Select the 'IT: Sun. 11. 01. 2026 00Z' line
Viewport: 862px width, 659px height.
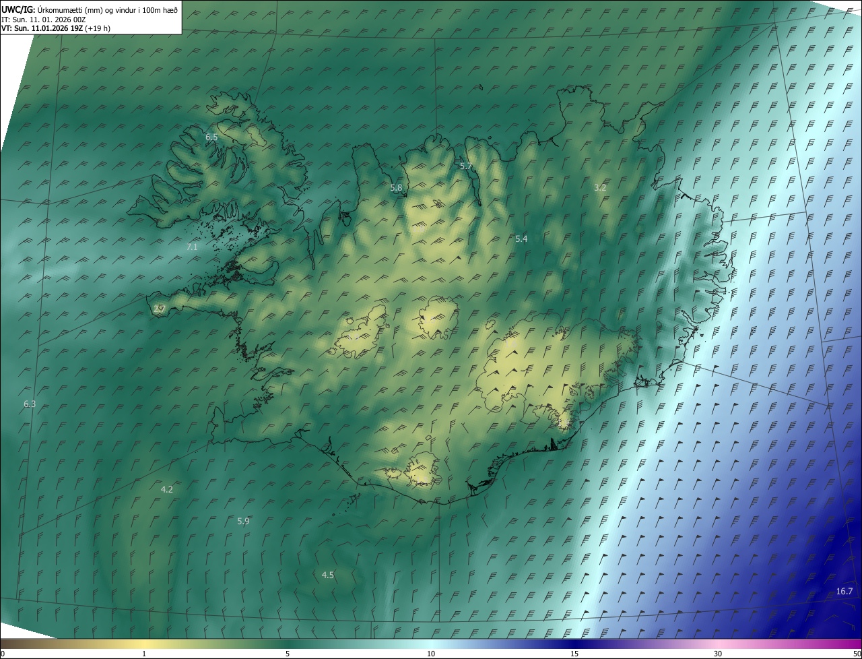(44, 20)
